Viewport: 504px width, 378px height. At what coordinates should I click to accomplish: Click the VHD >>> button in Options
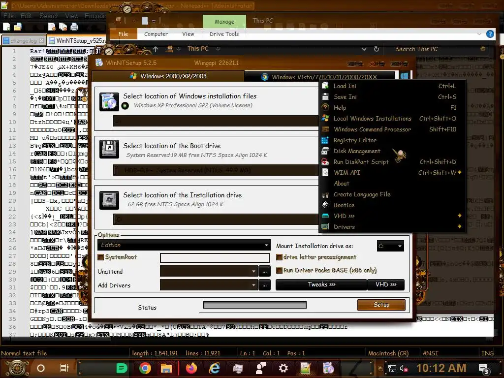coord(386,284)
